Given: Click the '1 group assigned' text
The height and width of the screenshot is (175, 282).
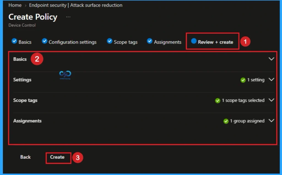Looking at the screenshot, I should point(247,121).
